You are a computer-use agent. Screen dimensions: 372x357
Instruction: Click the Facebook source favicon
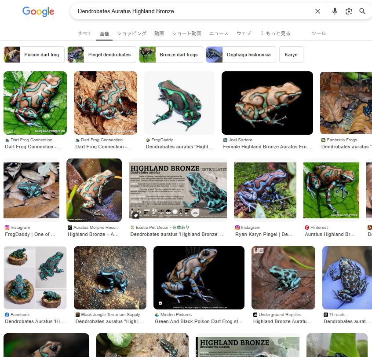(7, 315)
